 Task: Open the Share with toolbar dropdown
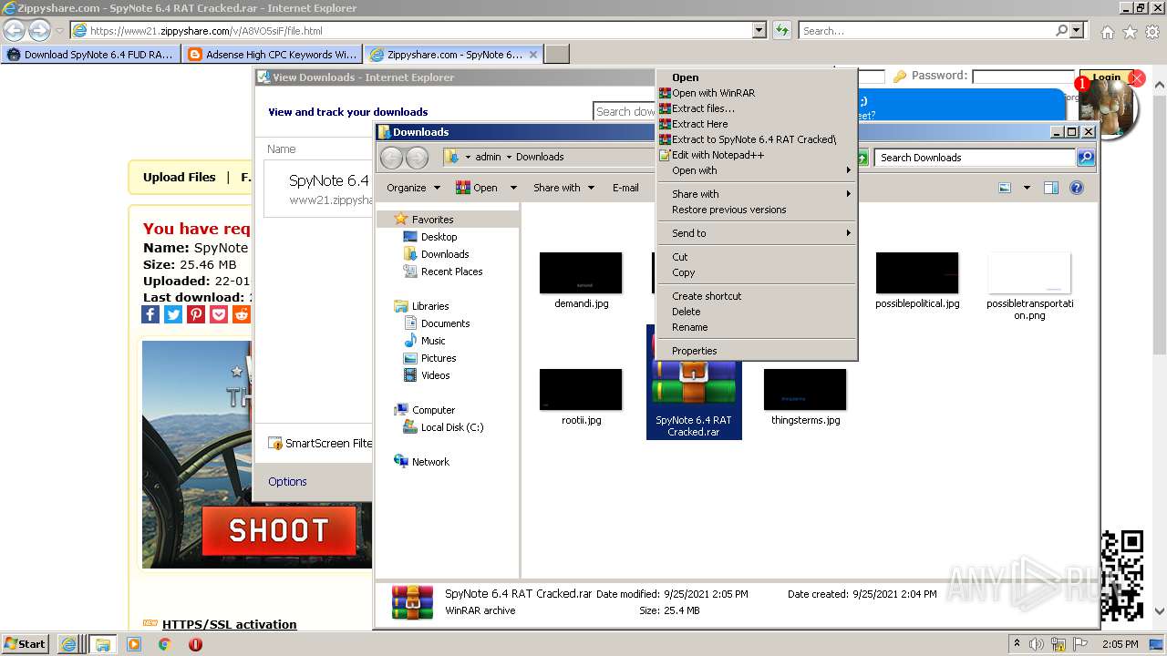[x=563, y=188]
